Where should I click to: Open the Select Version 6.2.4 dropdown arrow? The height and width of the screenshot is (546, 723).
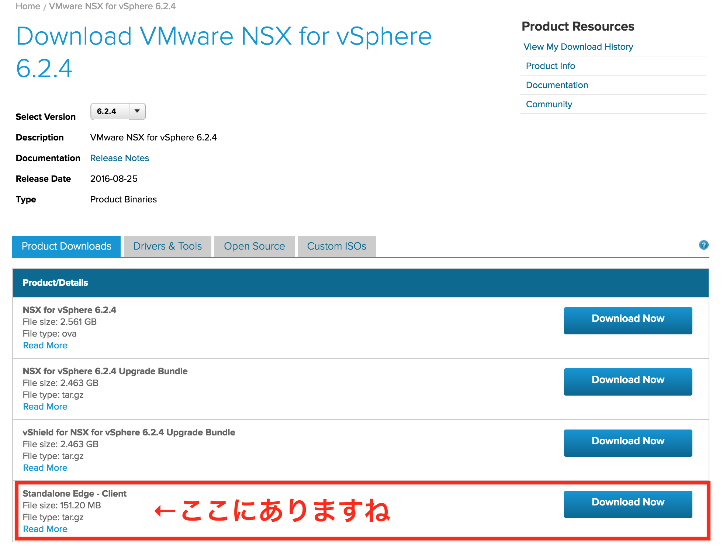tap(137, 111)
